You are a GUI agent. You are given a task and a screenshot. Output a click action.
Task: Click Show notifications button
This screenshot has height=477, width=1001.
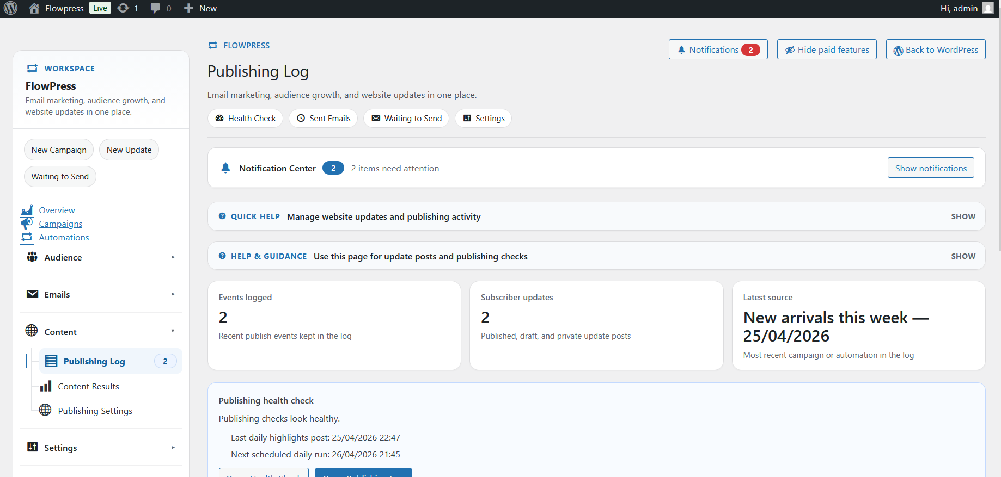(x=931, y=168)
